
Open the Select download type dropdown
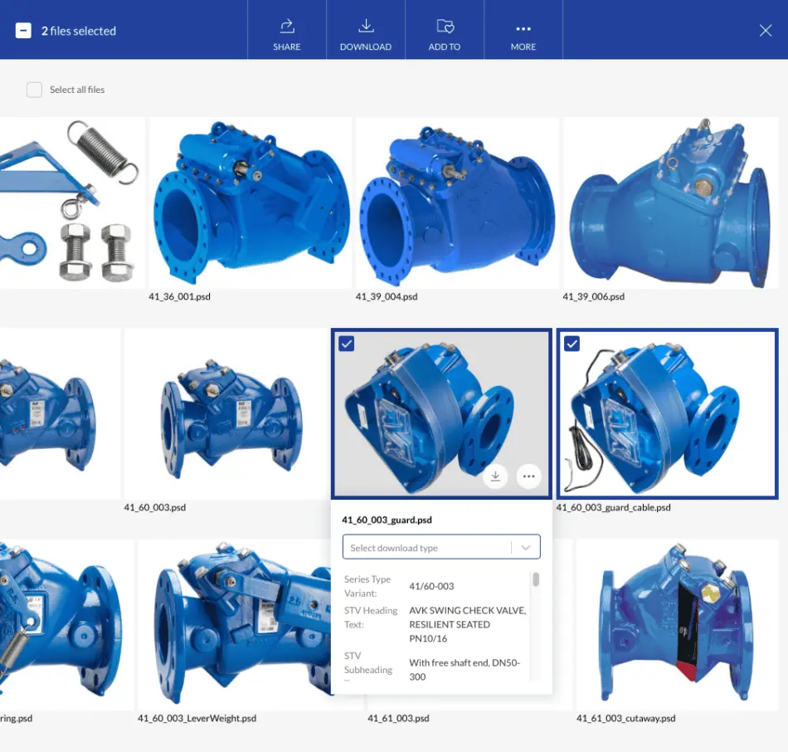[x=441, y=547]
